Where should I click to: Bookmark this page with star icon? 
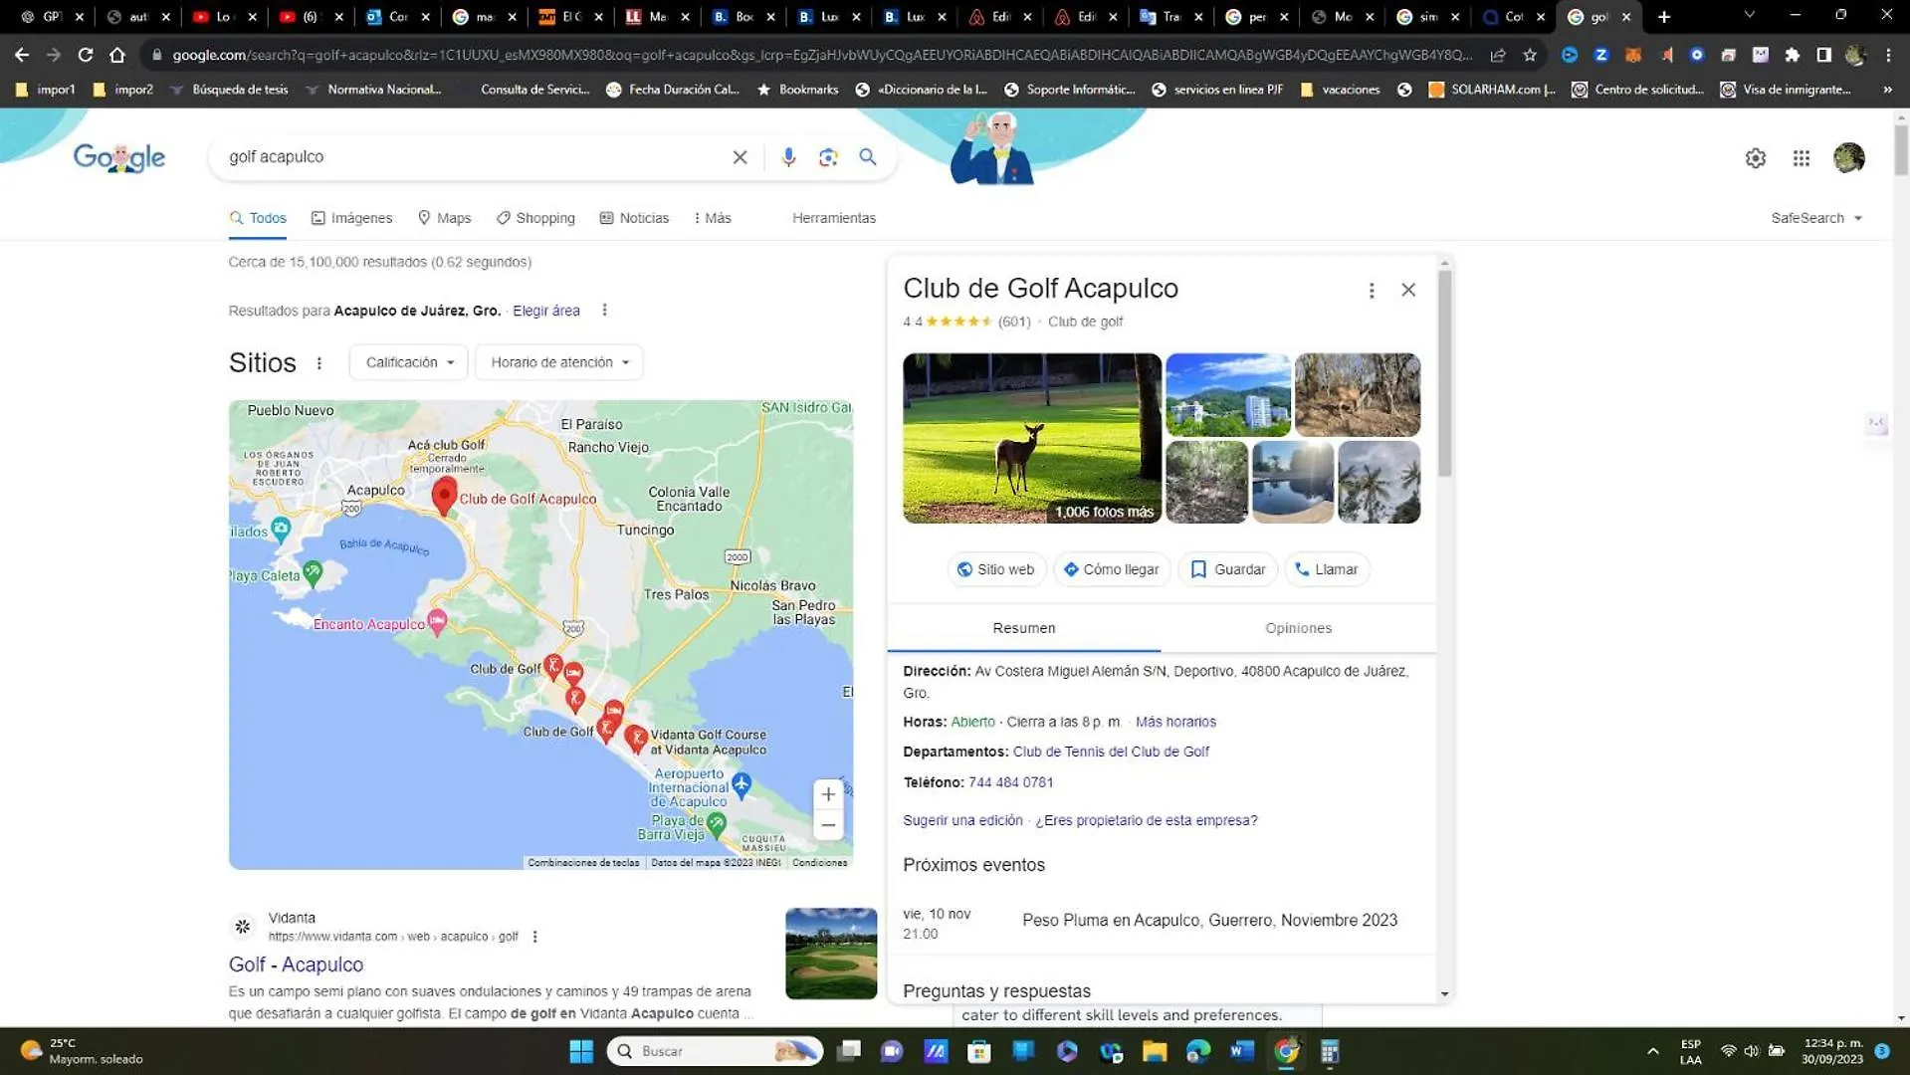[1530, 55]
